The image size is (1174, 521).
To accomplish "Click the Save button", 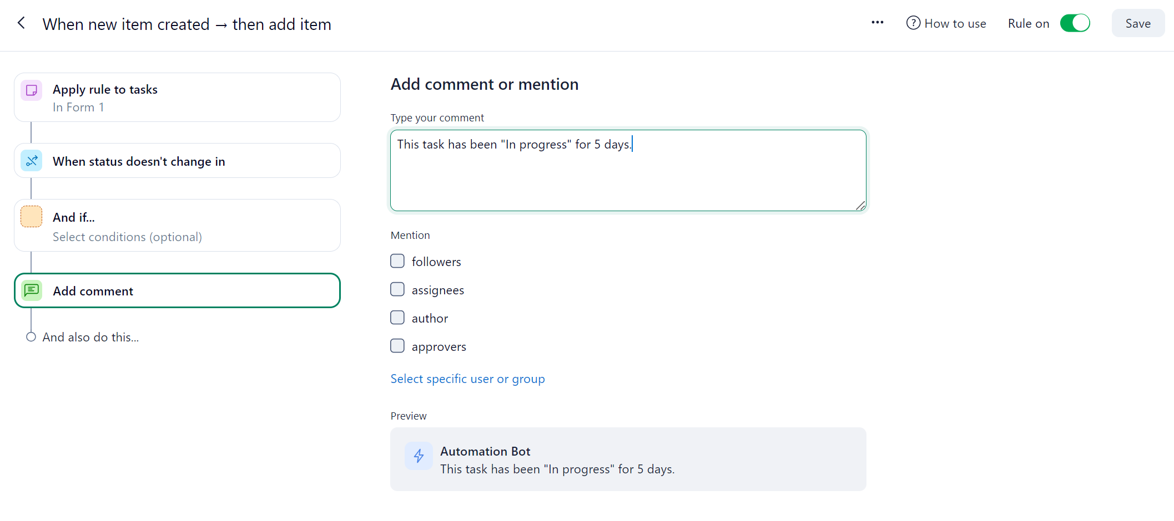I will 1137,23.
